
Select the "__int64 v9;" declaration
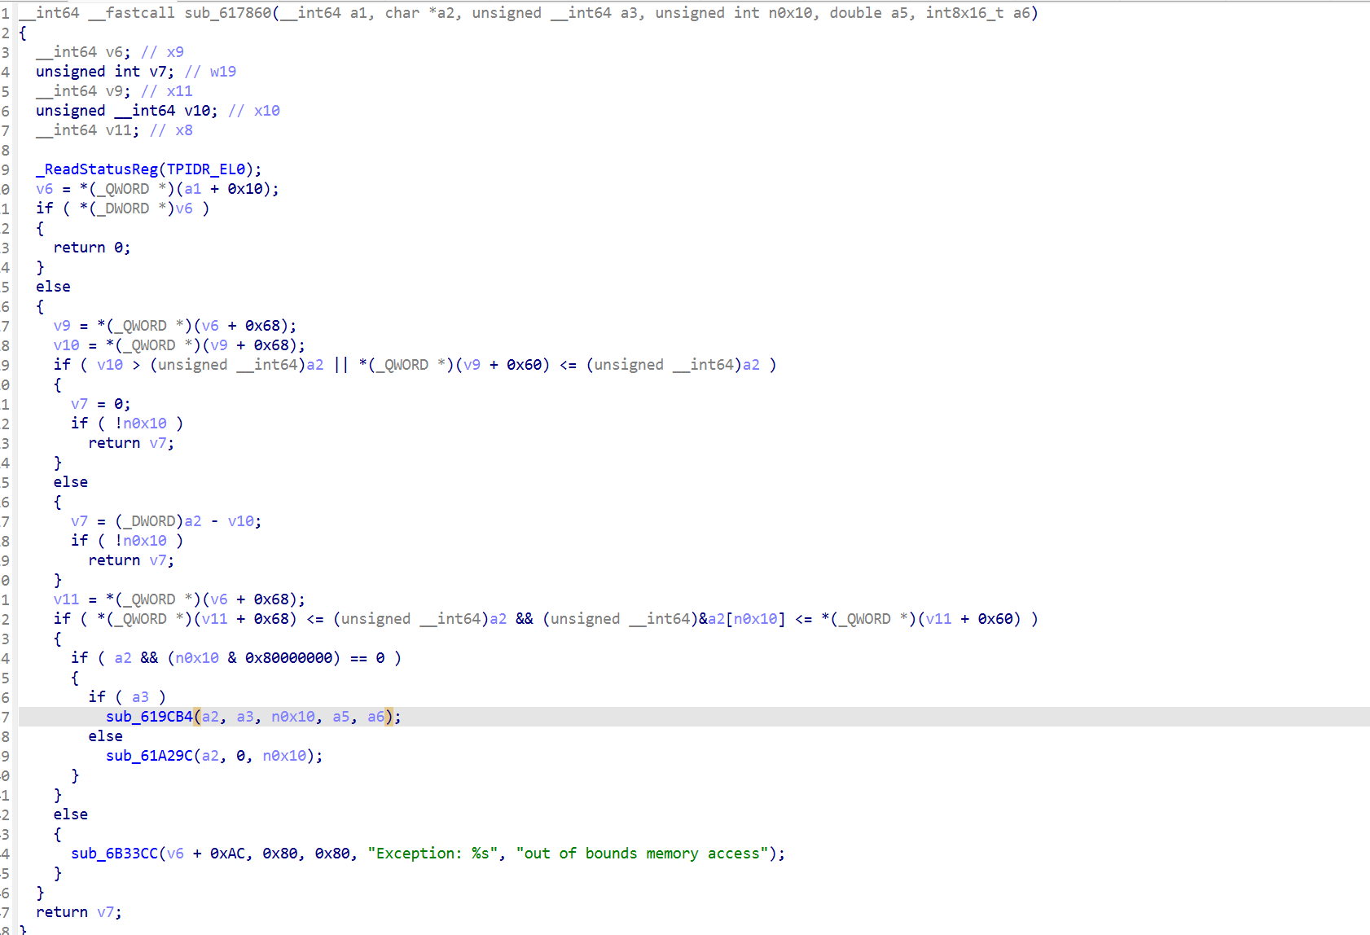click(x=83, y=91)
